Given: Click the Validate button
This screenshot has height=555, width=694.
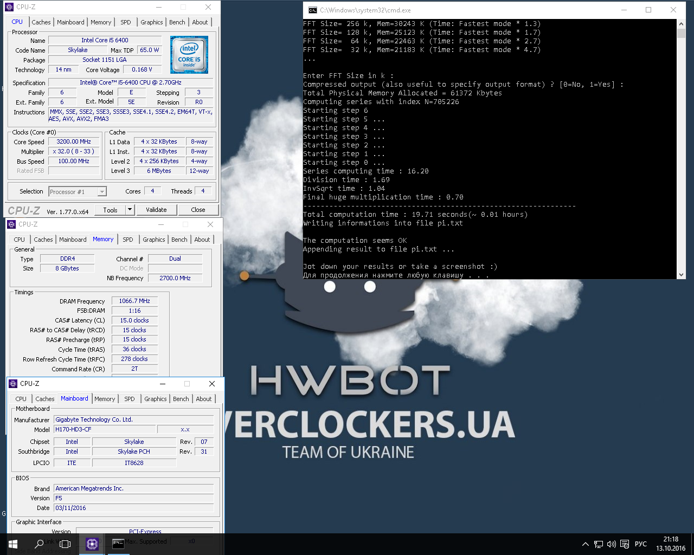Looking at the screenshot, I should point(156,210).
